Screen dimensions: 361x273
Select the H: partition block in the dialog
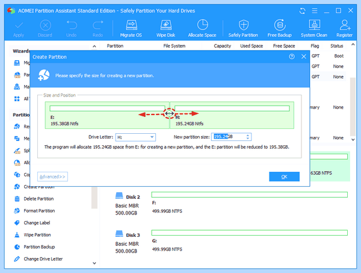[x=232, y=115]
